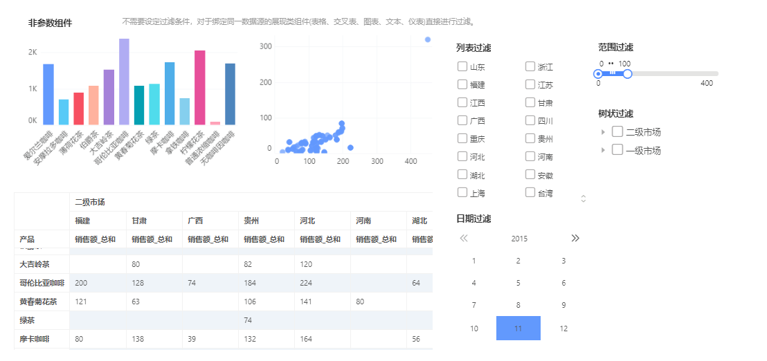This screenshot has height=361, width=767.
Task: Go to next year in date filter
Action: tap(575, 239)
